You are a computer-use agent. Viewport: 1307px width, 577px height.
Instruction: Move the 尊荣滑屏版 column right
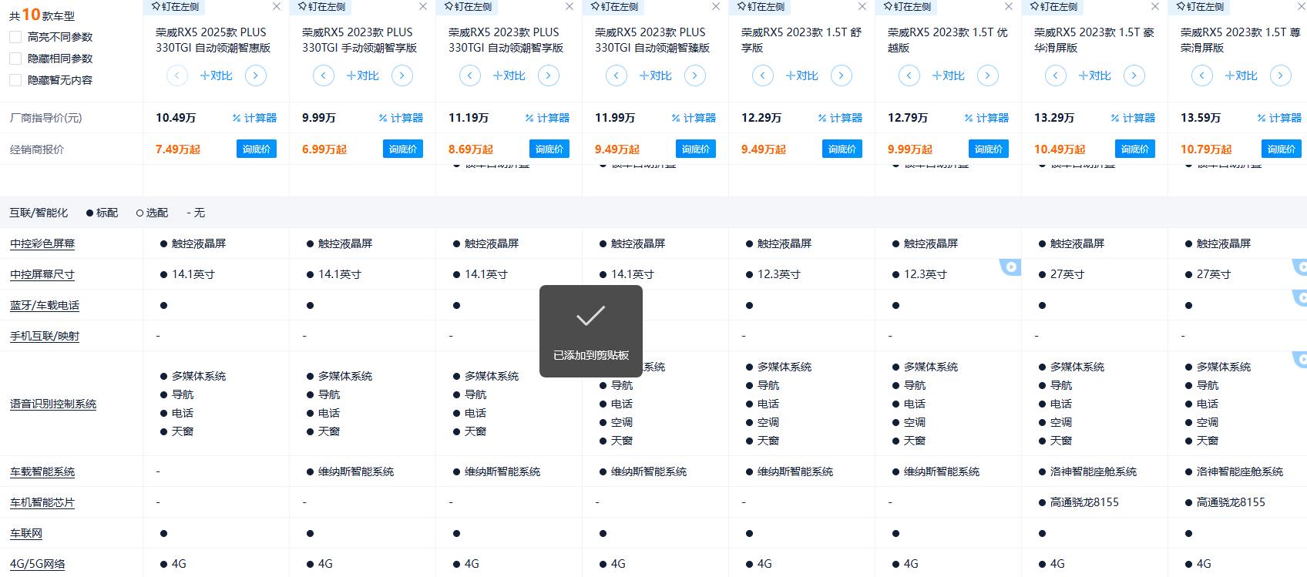1281,75
